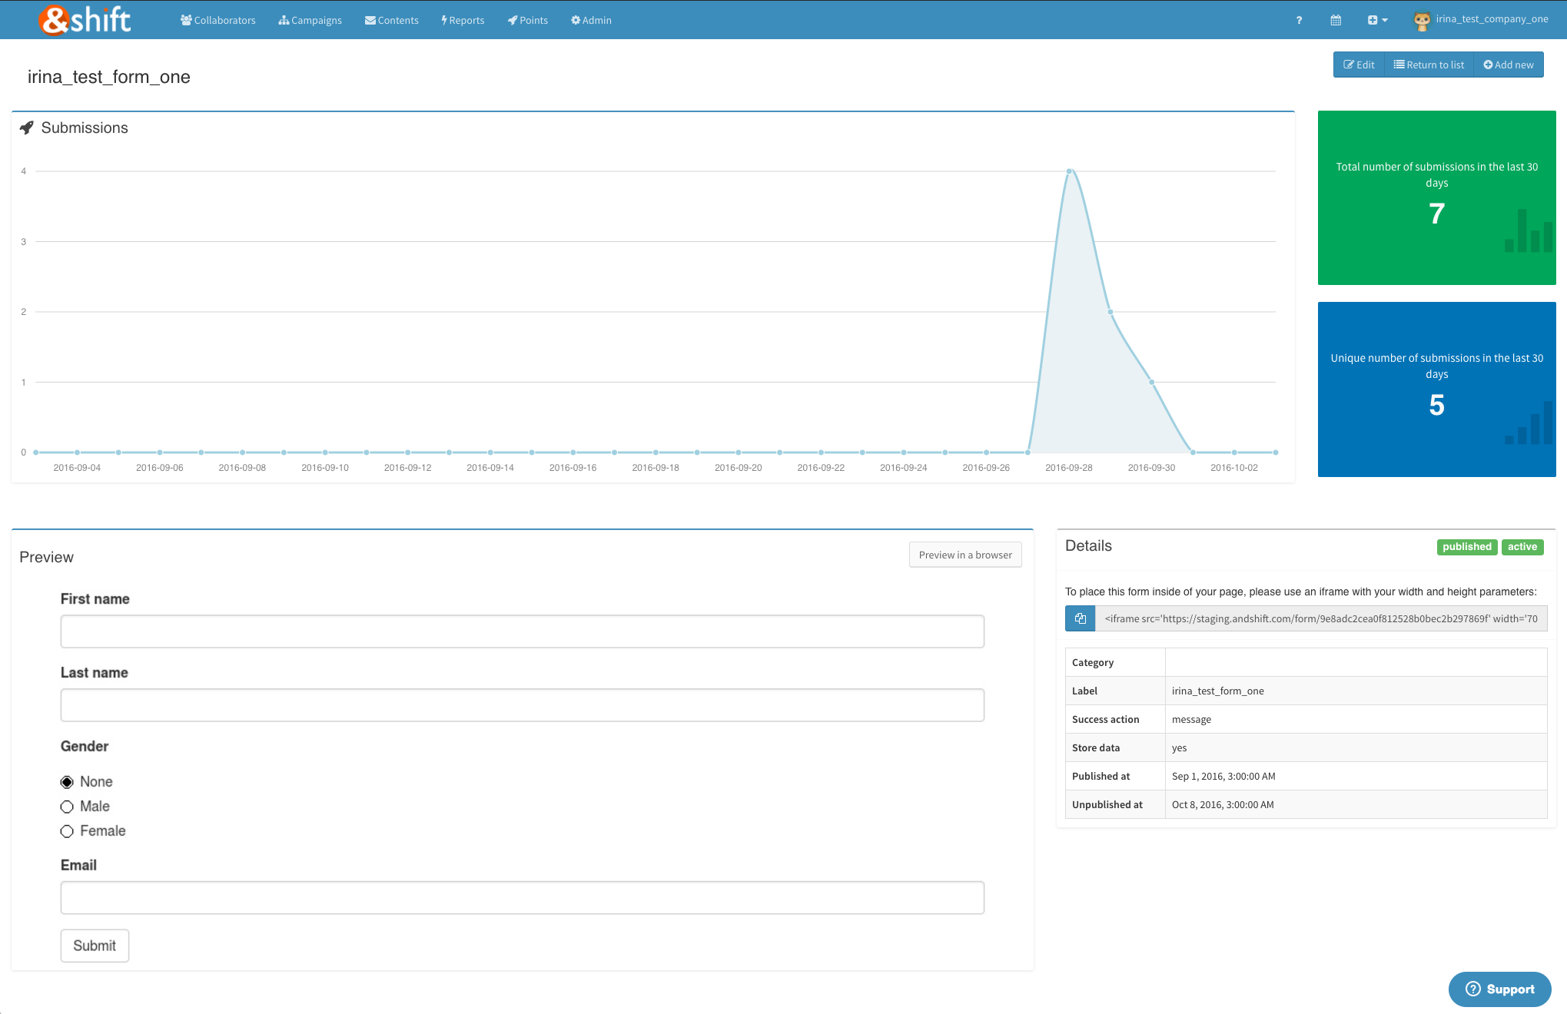Click the 2016-09-04 axis label
Screen dimensions: 1567x1014
click(77, 468)
